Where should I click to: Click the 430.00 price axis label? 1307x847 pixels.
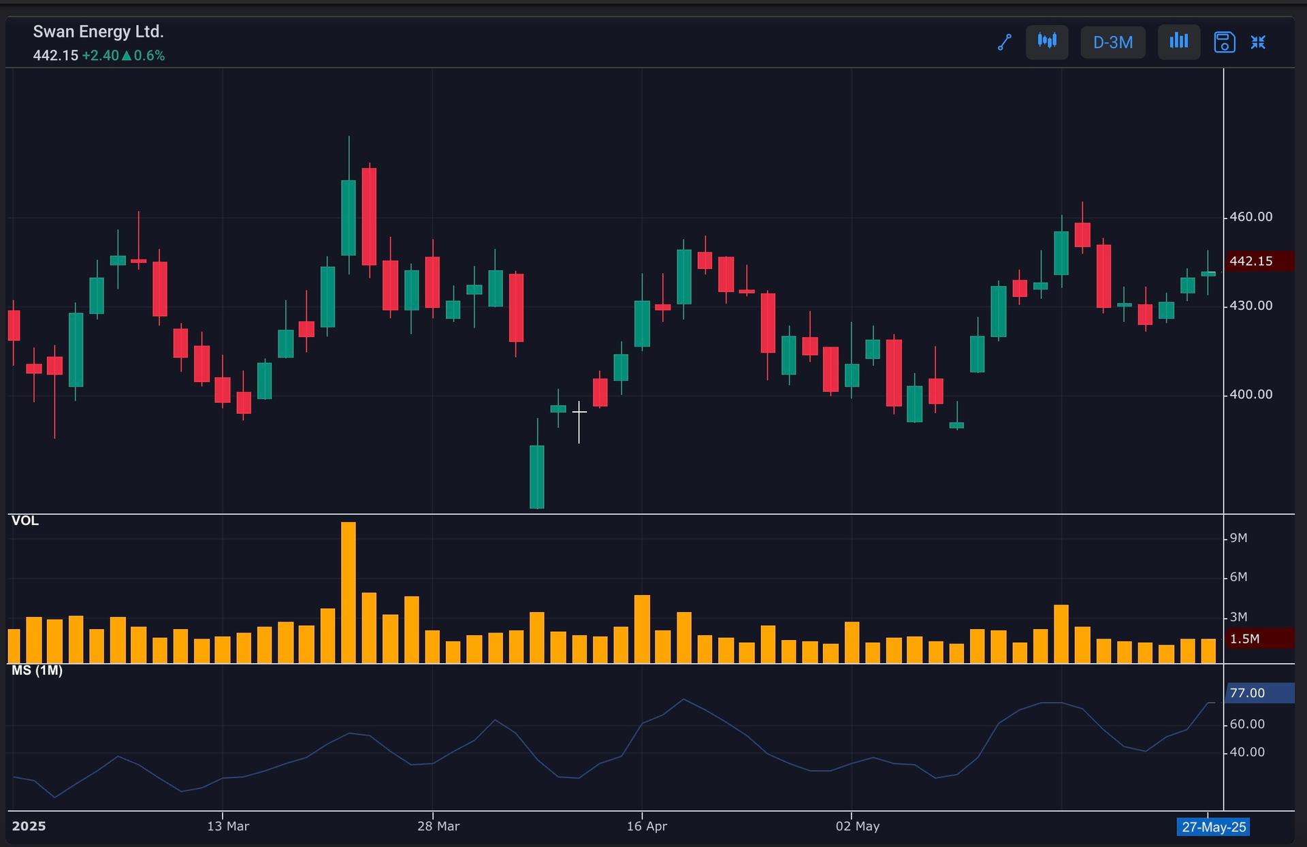[1250, 306]
